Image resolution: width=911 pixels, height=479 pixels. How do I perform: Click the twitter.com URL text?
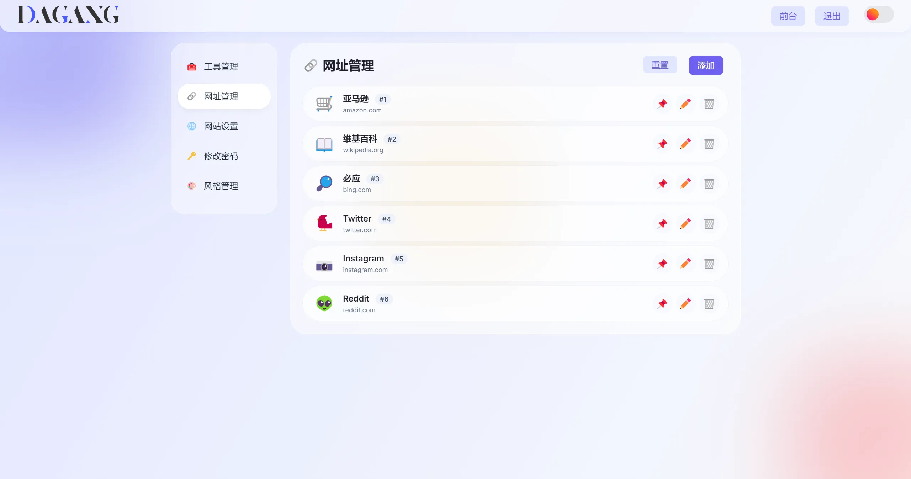pyautogui.click(x=360, y=230)
